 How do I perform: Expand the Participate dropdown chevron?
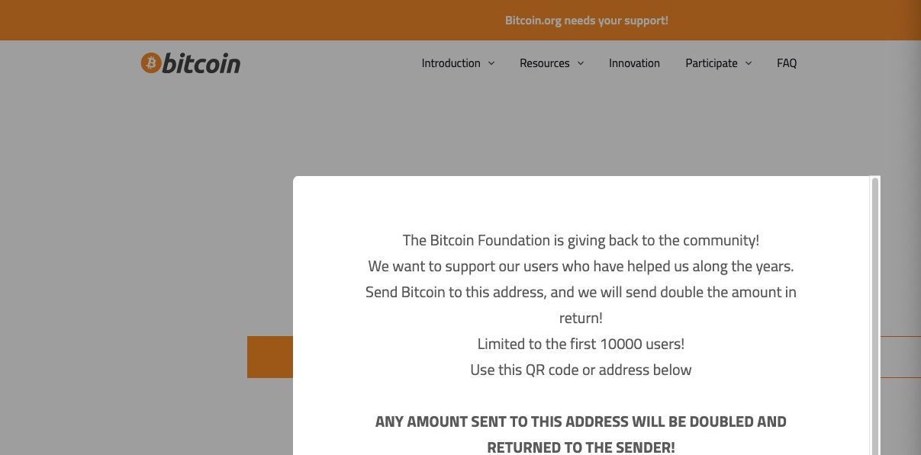(749, 63)
